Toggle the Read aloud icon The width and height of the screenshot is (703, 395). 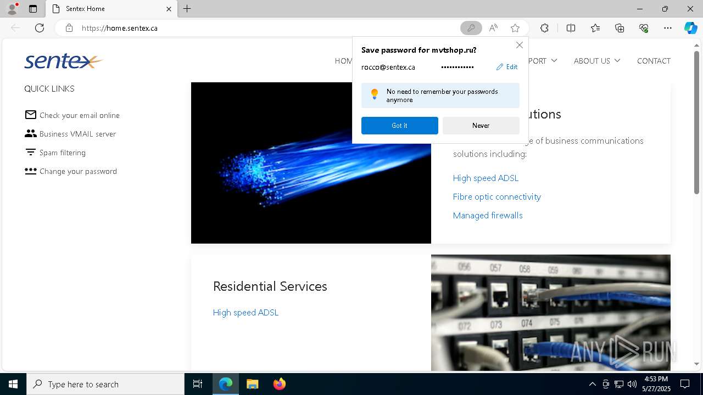point(493,28)
